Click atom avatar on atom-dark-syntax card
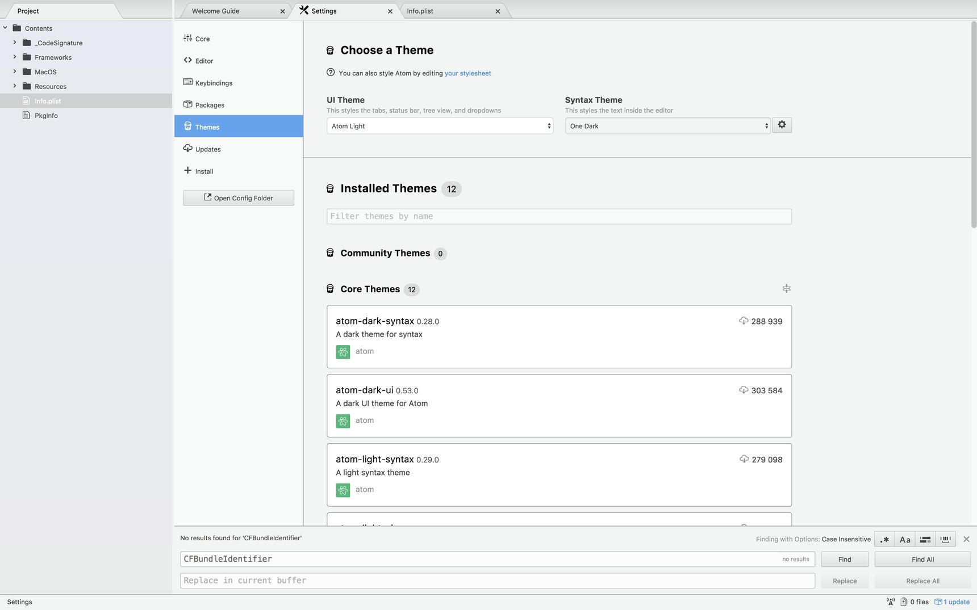Image resolution: width=977 pixels, height=610 pixels. (343, 352)
